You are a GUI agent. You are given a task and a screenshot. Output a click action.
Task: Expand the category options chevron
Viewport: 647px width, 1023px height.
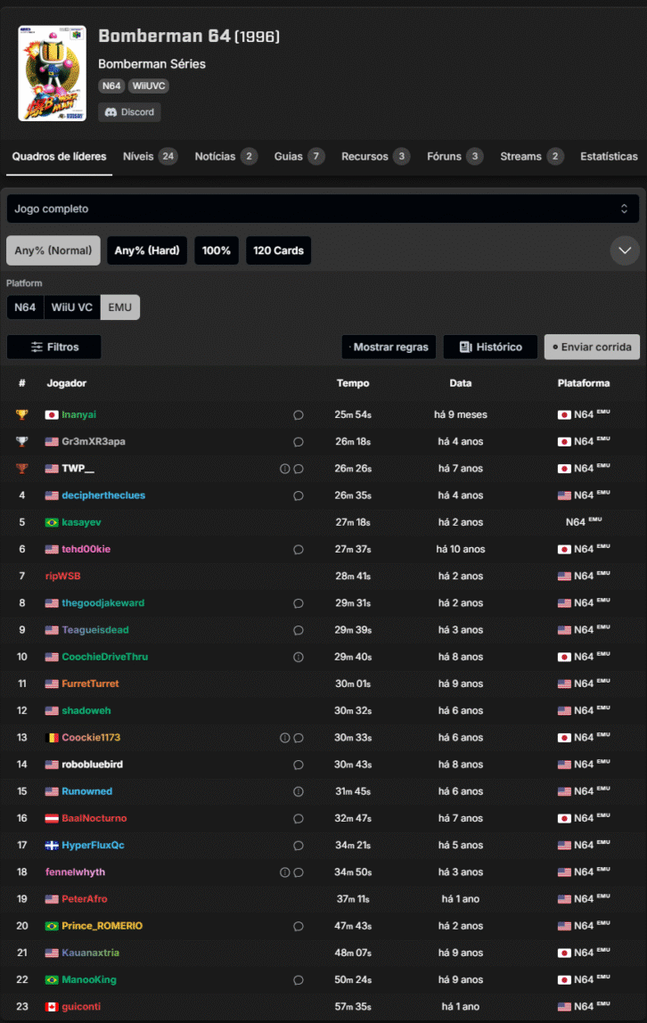point(625,250)
